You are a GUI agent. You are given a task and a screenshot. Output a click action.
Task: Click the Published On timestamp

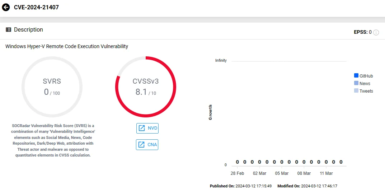(x=241, y=186)
